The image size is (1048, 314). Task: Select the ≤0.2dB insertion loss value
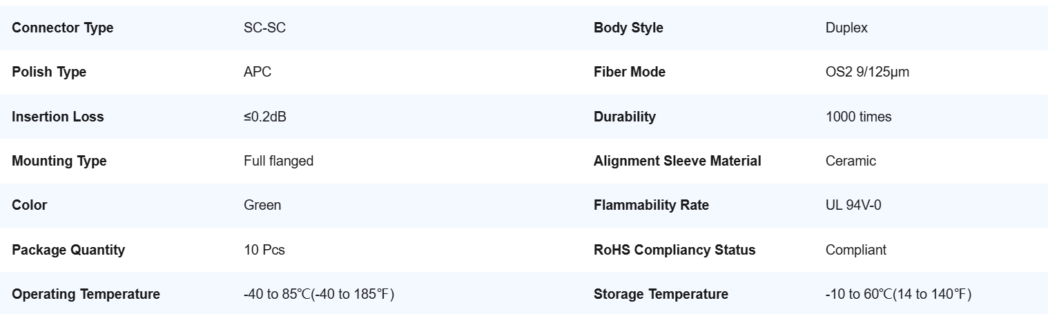click(265, 117)
